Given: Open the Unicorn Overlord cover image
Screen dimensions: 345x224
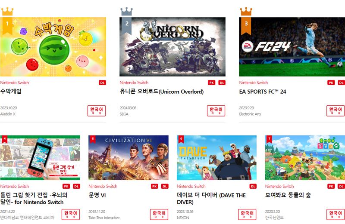Looking at the screenshot, I should pyautogui.click(x=172, y=47).
